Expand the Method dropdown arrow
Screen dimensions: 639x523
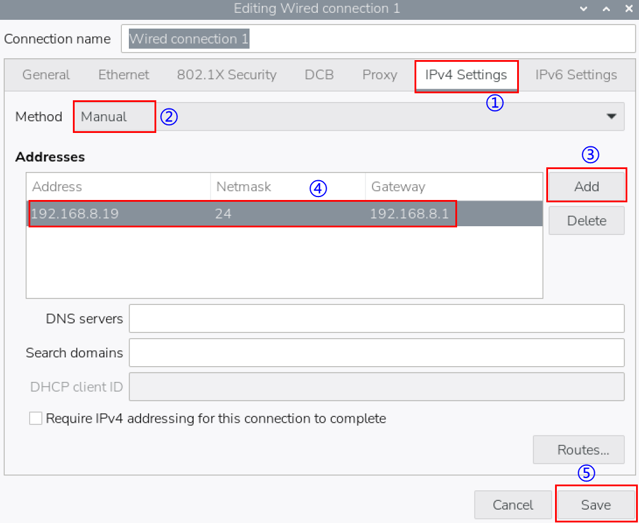pyautogui.click(x=611, y=117)
